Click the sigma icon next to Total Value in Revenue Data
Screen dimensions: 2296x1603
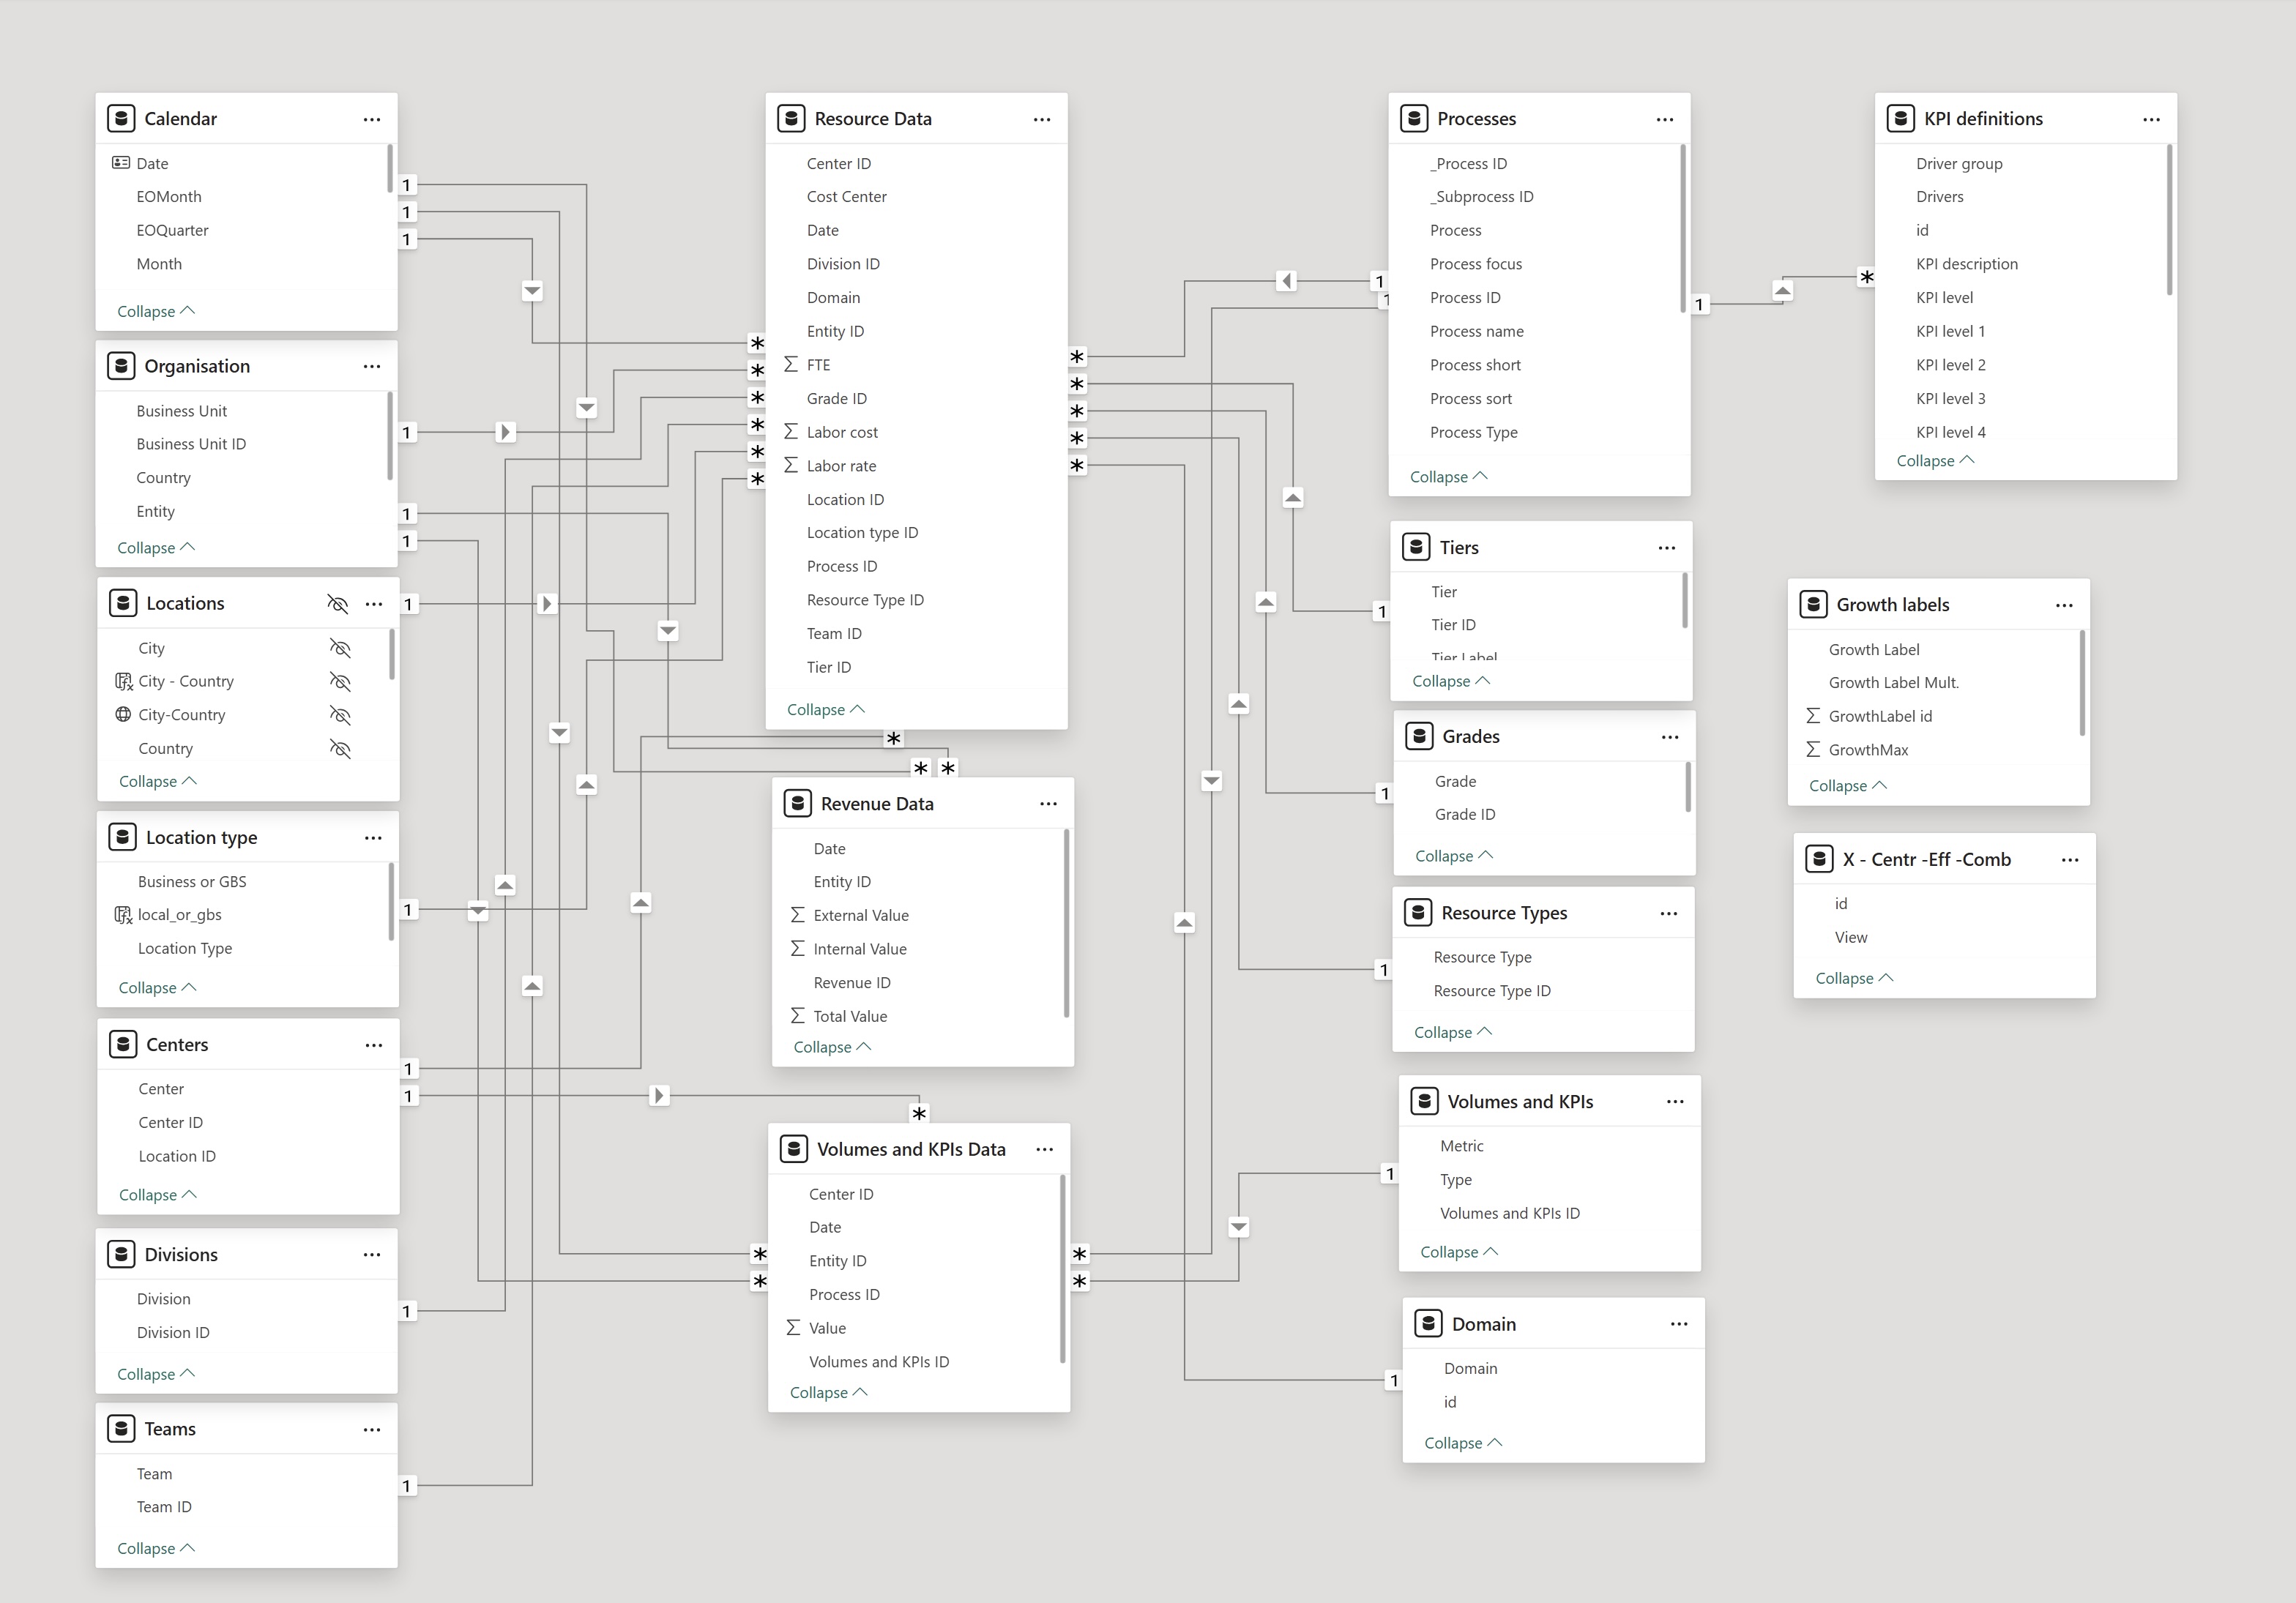(797, 1015)
